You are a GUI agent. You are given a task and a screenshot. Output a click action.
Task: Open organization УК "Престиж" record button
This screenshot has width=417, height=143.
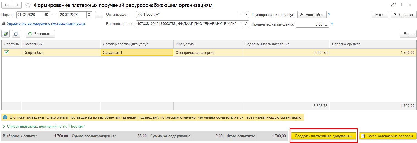246,15
